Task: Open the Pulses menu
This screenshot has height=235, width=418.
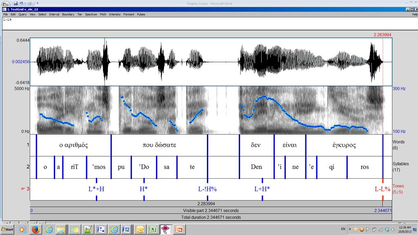Action: coord(141,14)
